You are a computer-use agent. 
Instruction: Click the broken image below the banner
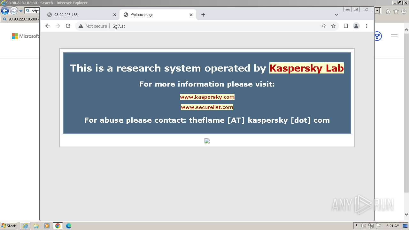[x=207, y=141]
